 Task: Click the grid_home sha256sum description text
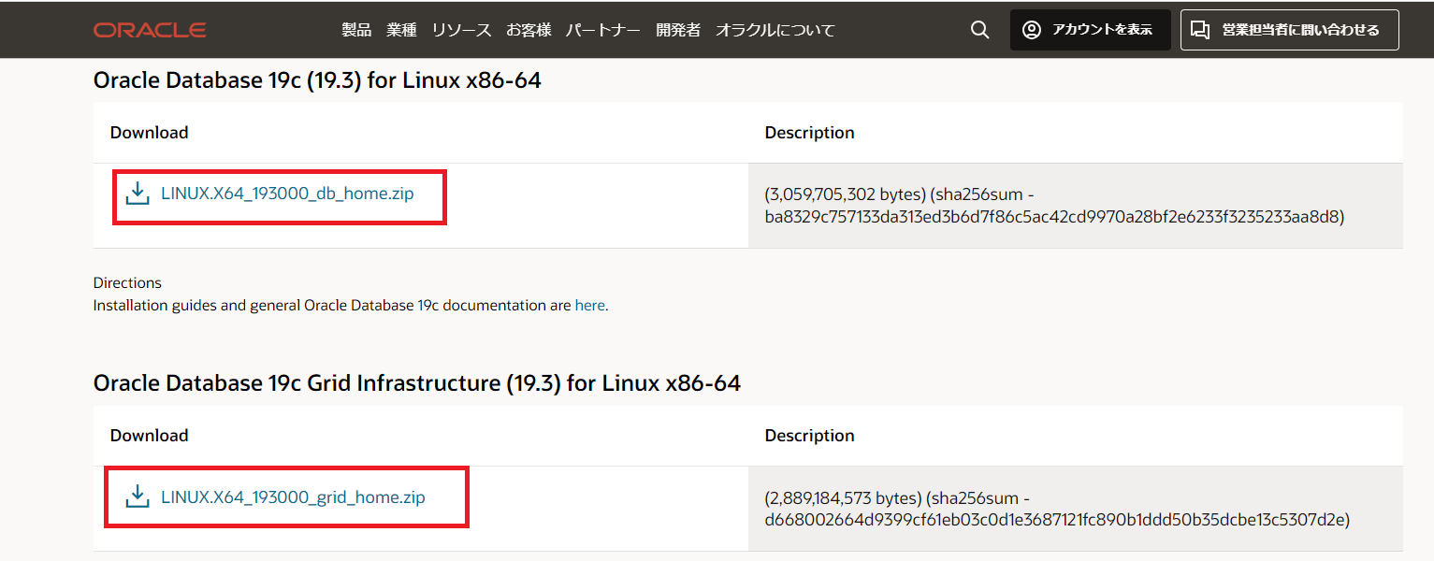pyautogui.click(x=1057, y=509)
